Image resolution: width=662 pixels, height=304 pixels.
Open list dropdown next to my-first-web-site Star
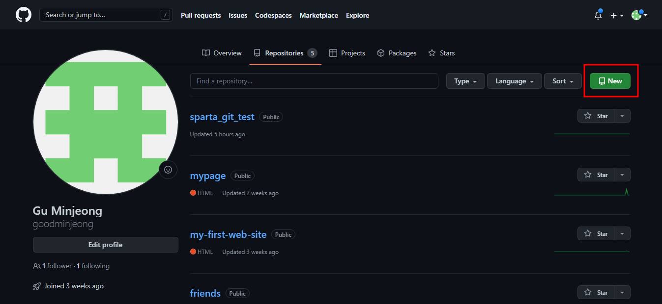click(622, 233)
